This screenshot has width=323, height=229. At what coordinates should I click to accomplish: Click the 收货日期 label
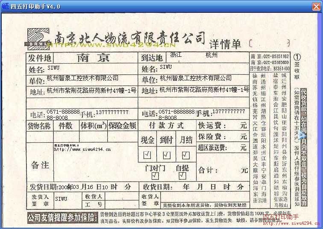pyautogui.click(x=158, y=187)
